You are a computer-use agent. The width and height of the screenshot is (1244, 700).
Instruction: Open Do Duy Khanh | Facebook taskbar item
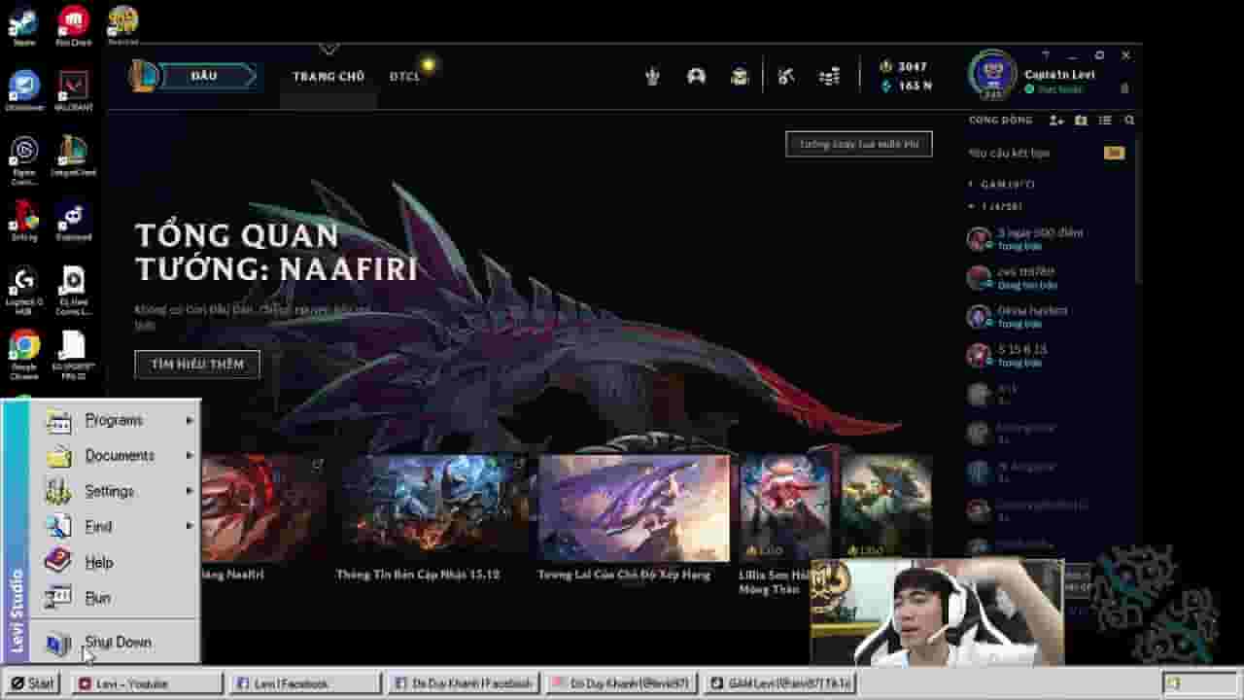click(x=464, y=683)
